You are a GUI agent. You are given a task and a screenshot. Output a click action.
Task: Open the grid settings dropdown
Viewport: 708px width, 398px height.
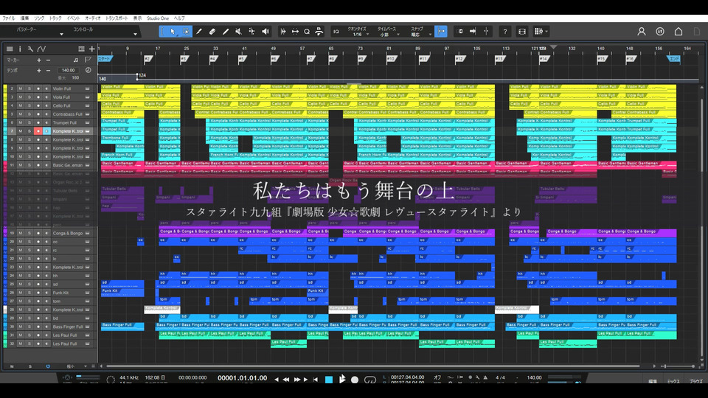click(x=541, y=31)
